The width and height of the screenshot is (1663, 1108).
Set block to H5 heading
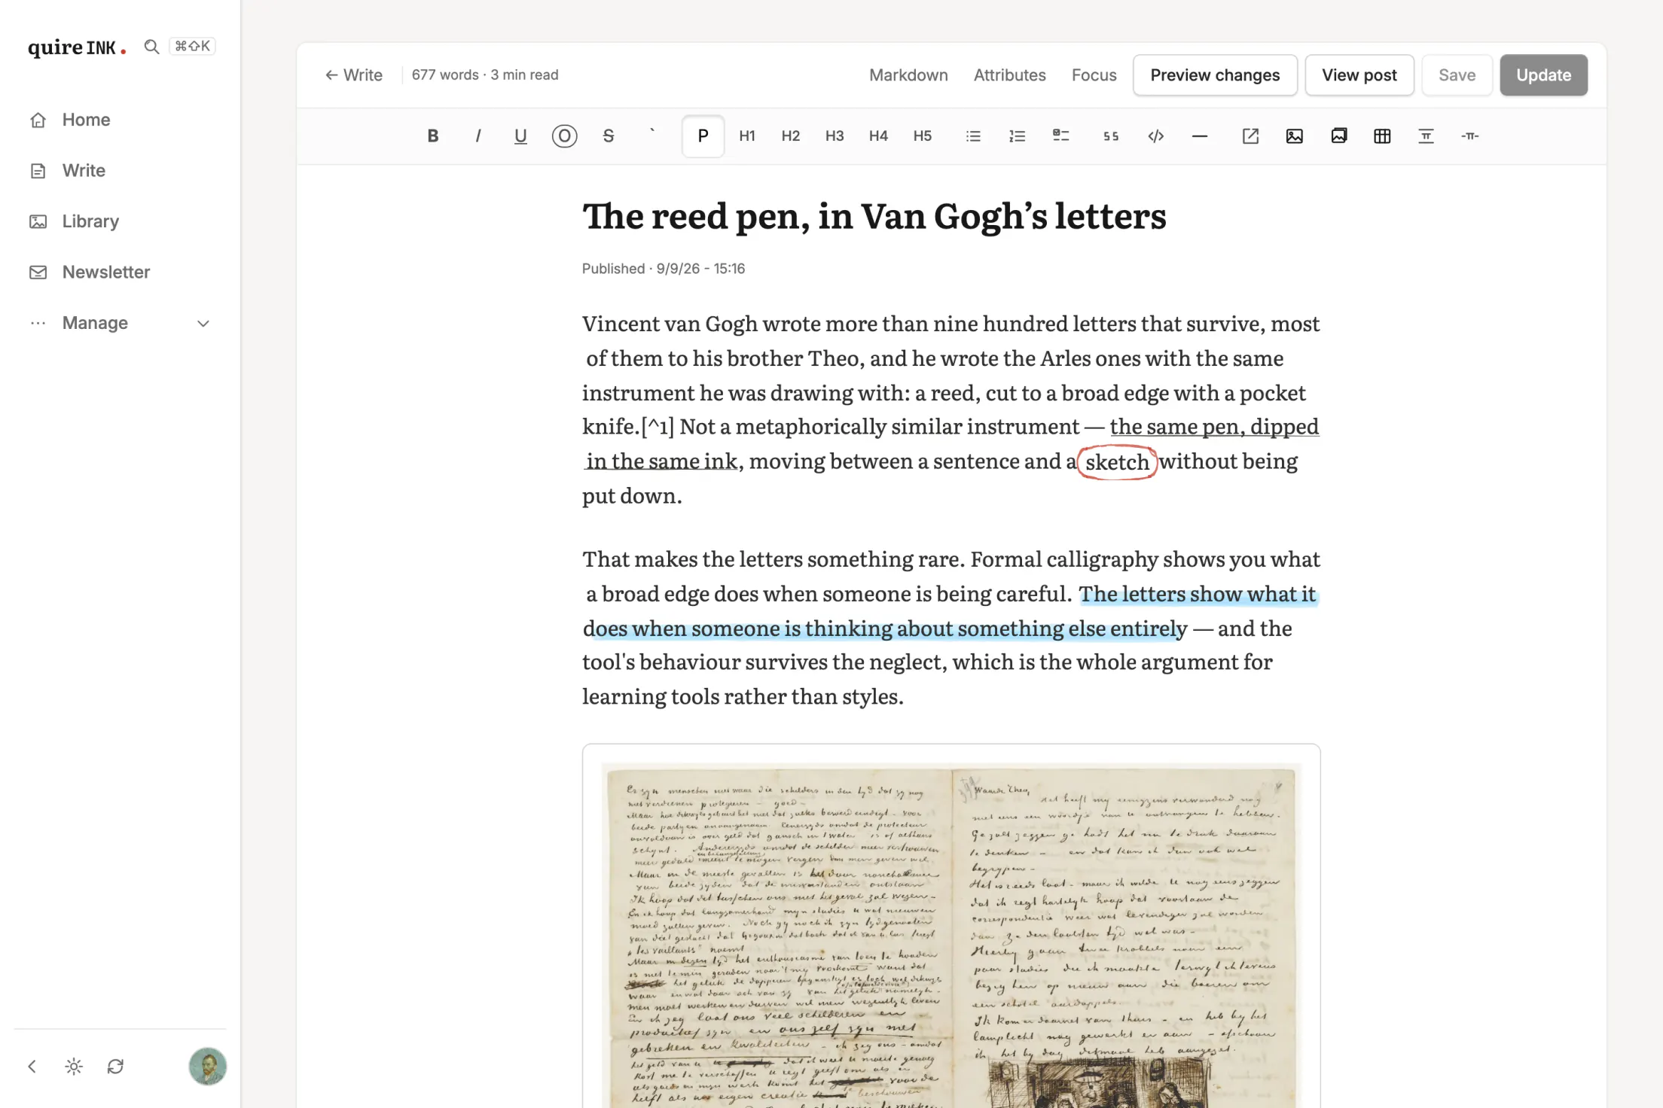point(923,136)
